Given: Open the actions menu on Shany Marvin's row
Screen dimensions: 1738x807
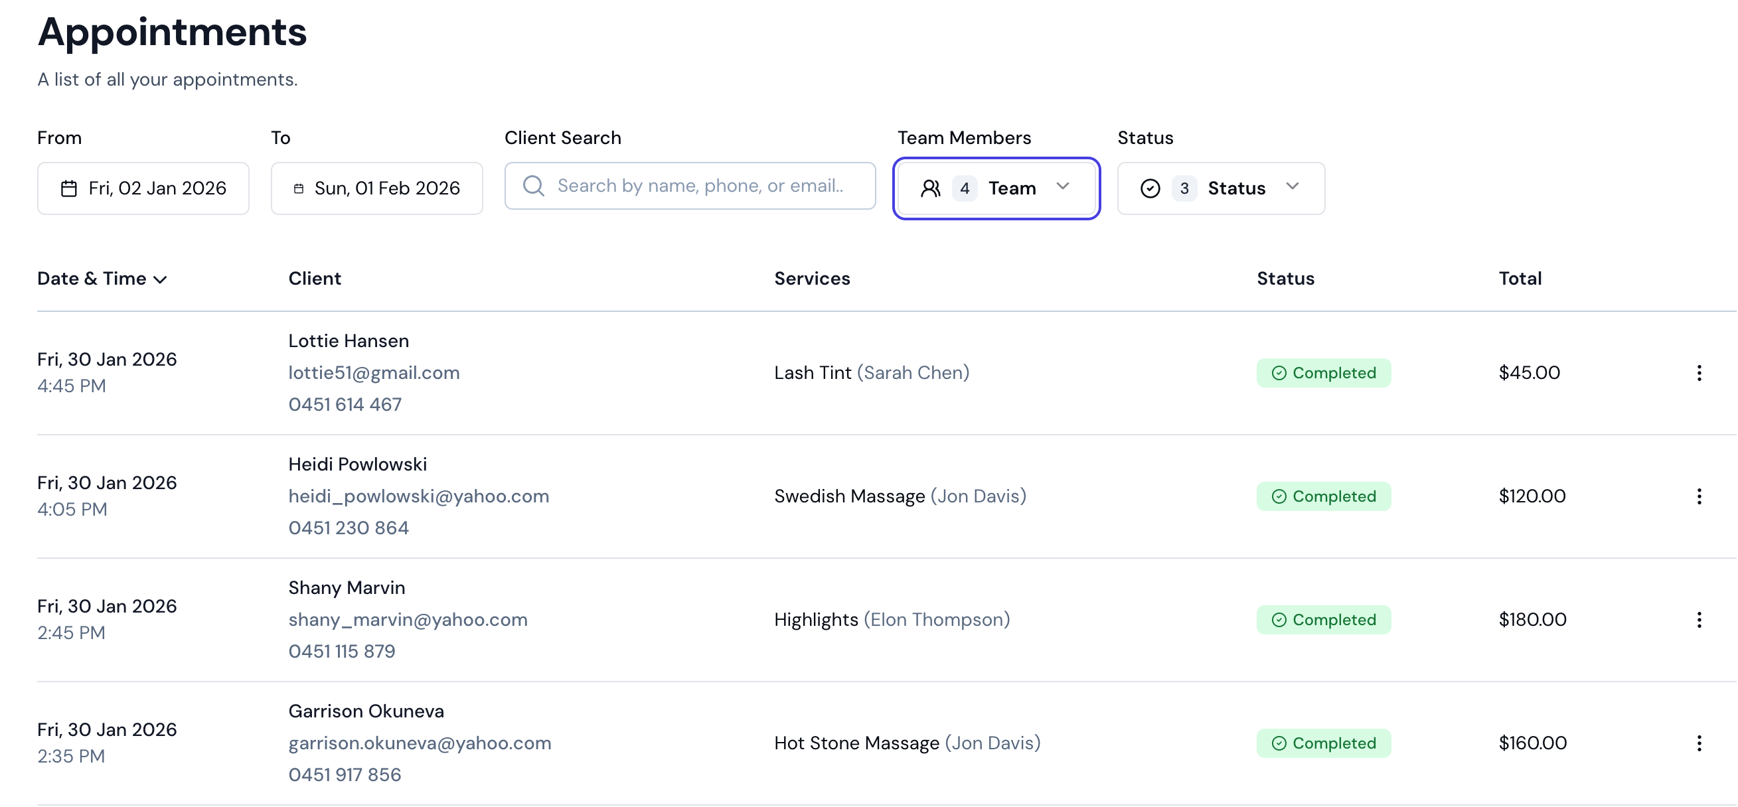Looking at the screenshot, I should [1699, 619].
